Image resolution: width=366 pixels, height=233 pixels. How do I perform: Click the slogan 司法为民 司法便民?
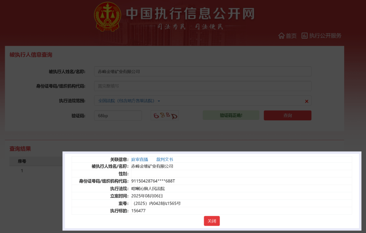[x=190, y=27]
